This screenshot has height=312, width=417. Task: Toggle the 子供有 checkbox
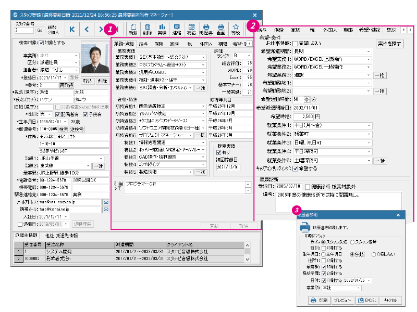[85, 114]
